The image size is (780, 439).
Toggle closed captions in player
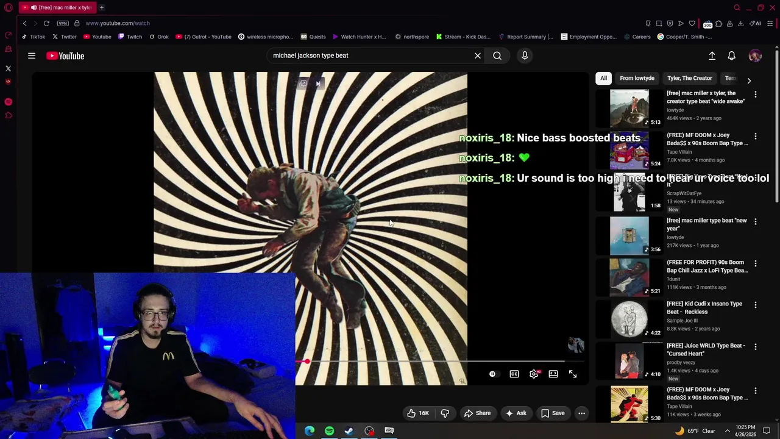click(x=514, y=374)
